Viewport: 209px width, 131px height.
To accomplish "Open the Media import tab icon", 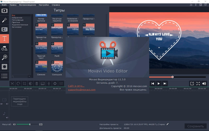I will coord(4,11).
